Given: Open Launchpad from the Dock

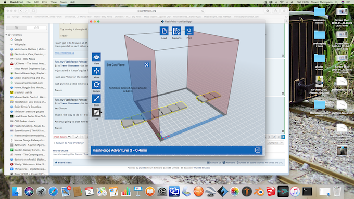Looking at the screenshot, I should [x=41, y=191].
